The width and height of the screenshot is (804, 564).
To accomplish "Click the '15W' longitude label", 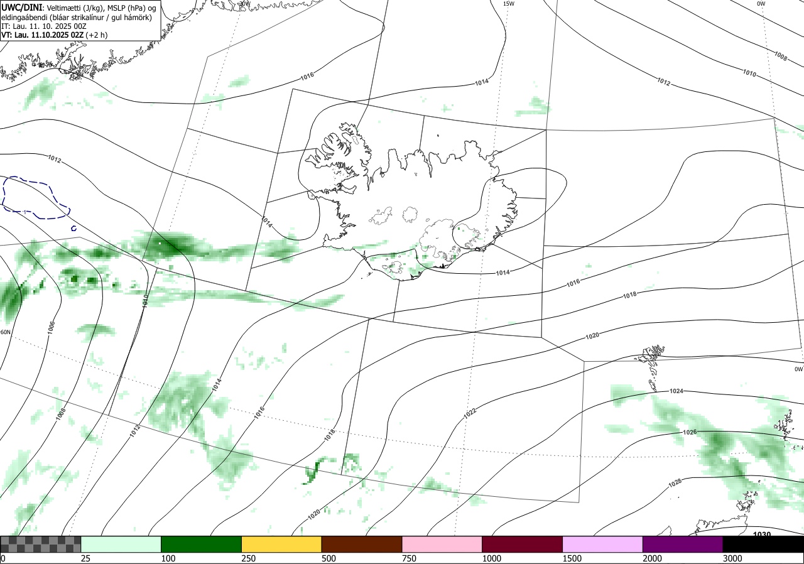I will (509, 4).
